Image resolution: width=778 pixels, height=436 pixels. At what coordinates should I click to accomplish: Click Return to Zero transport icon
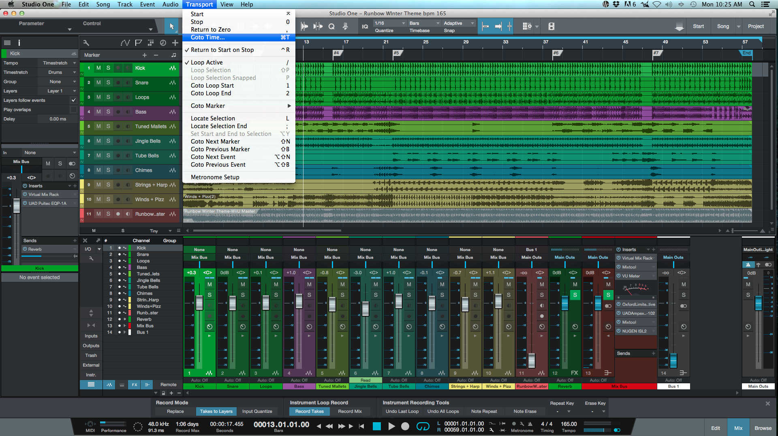(361, 426)
